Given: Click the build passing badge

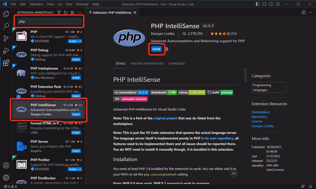Looking at the screenshot, I should pos(220,92).
